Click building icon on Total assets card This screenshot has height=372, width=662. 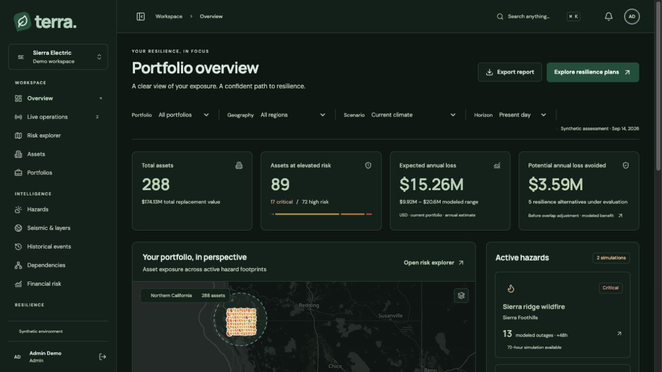pyautogui.click(x=239, y=166)
